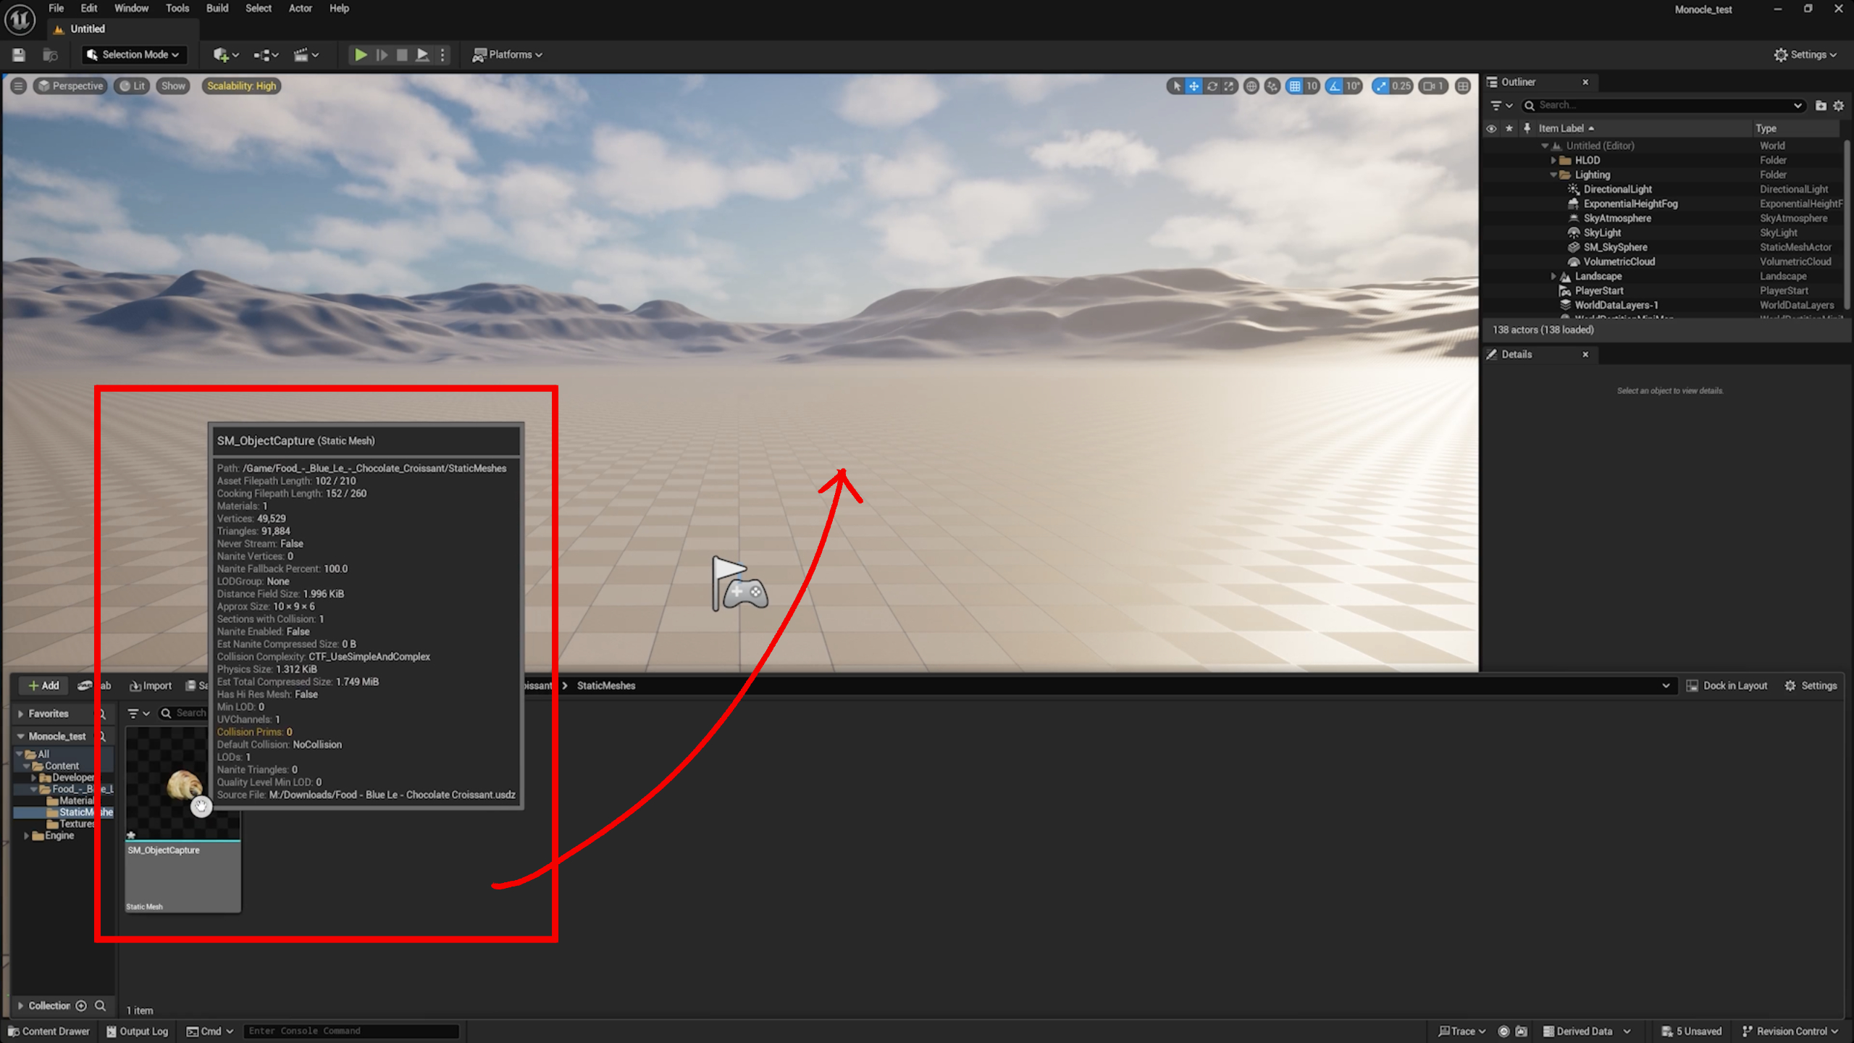
Task: Maximize the viewport layout icon
Action: point(1463,86)
